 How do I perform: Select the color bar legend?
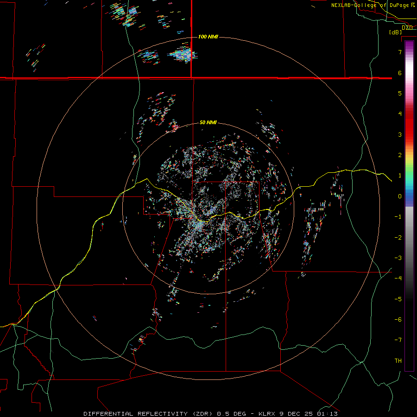pyautogui.click(x=409, y=206)
